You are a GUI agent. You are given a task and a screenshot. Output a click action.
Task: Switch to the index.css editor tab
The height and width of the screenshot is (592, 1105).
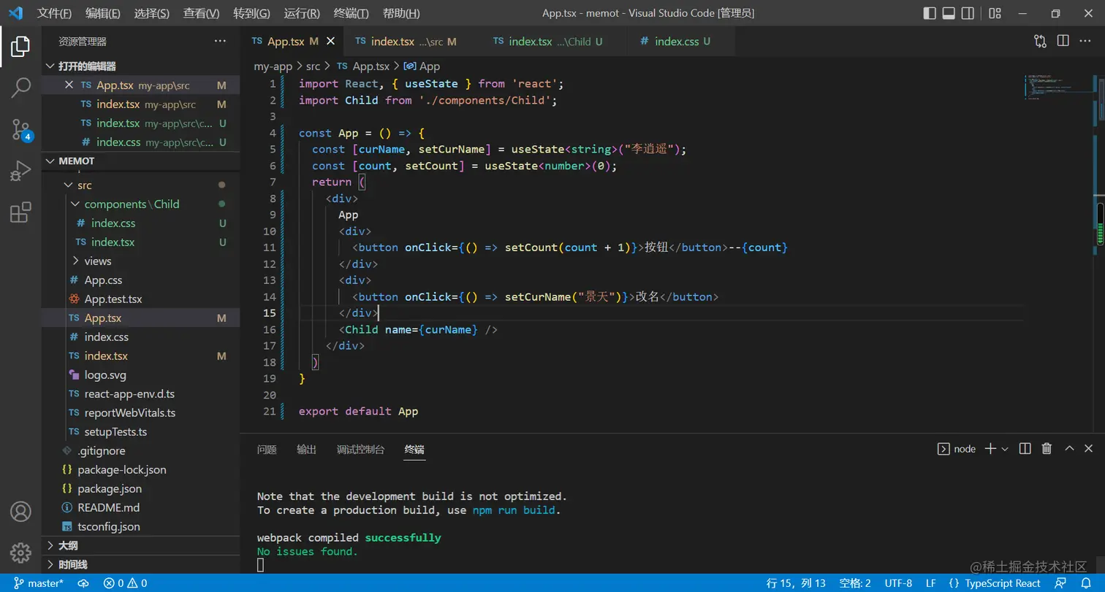(x=681, y=42)
